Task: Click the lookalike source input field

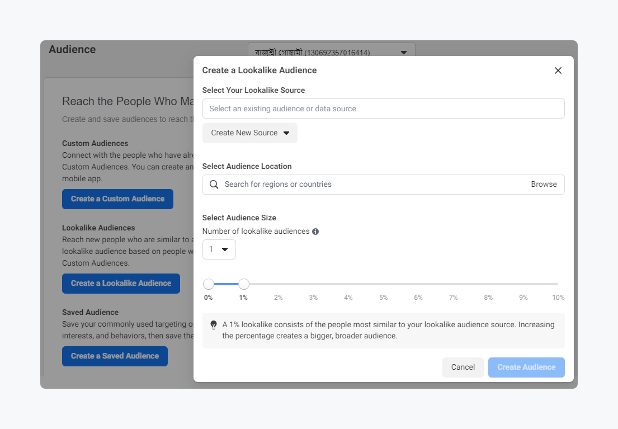Action: pos(383,109)
